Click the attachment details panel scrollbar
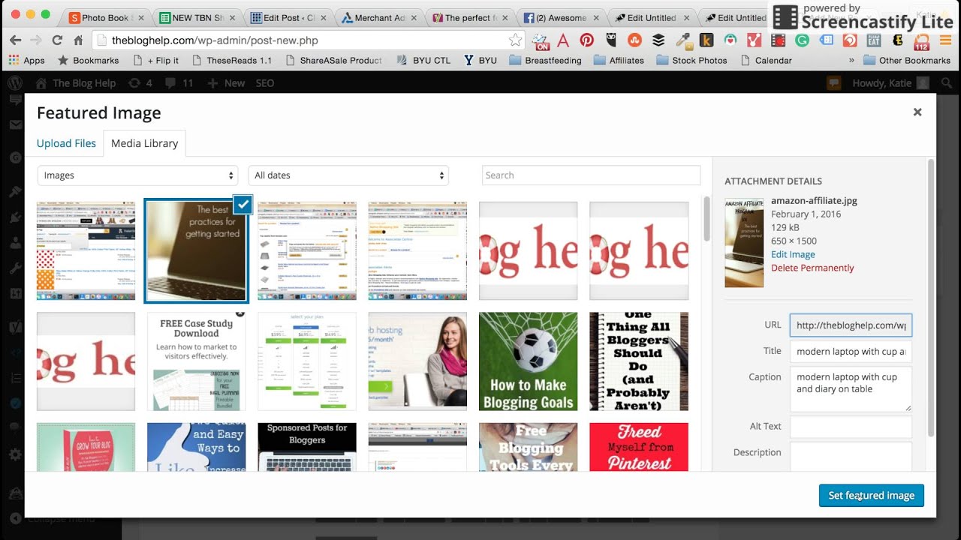 [x=932, y=298]
